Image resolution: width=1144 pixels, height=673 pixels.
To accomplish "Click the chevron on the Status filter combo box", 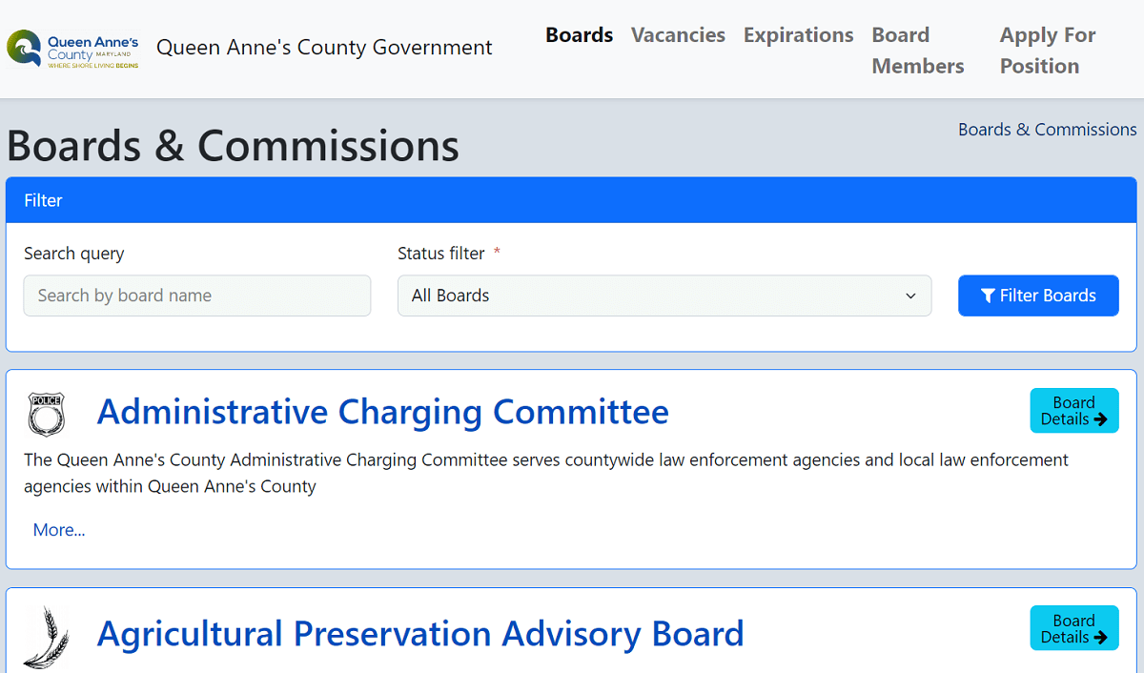I will click(x=910, y=296).
